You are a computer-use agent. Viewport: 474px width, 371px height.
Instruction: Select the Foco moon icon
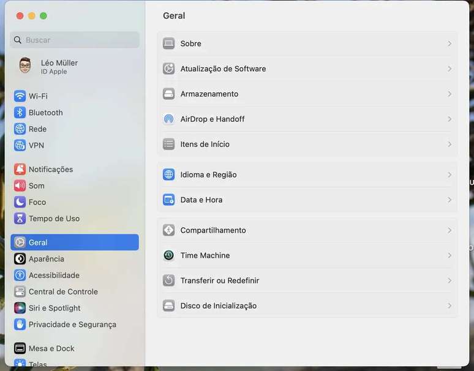(20, 202)
